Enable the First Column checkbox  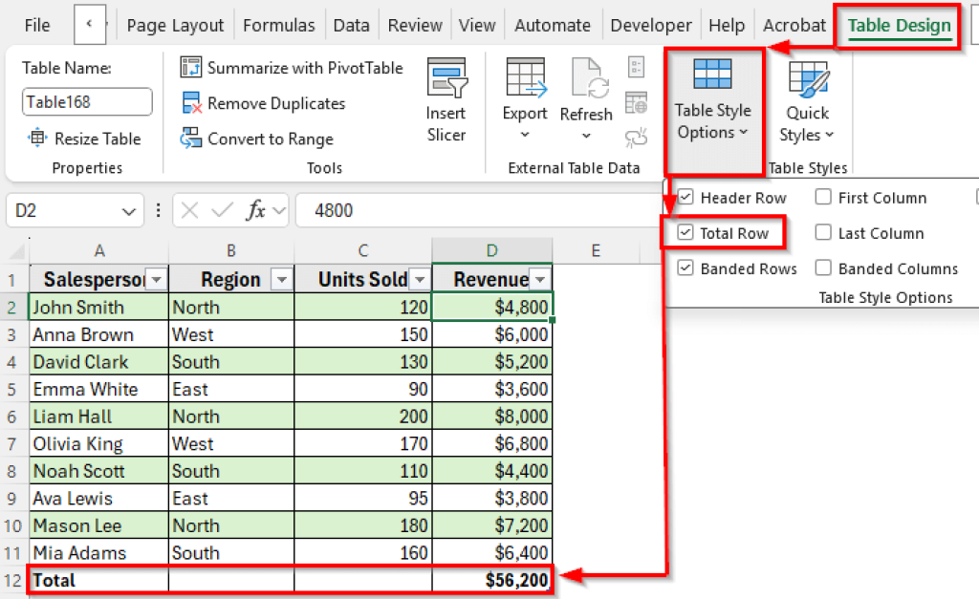click(823, 198)
